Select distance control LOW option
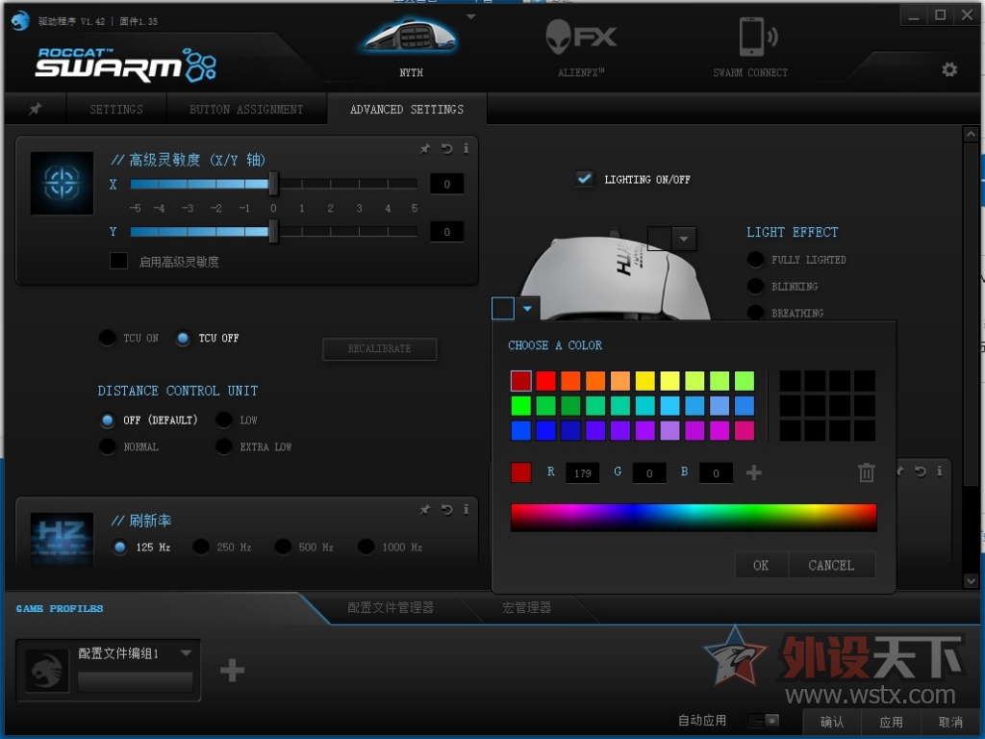Screen dimensions: 985x739 click(x=223, y=420)
